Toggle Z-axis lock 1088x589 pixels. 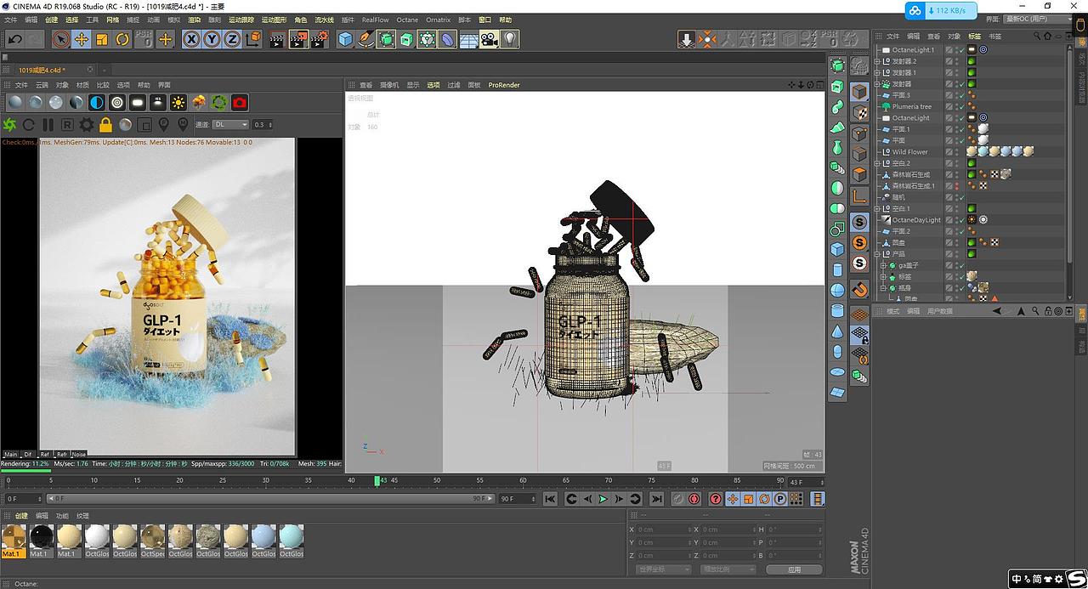(231, 39)
